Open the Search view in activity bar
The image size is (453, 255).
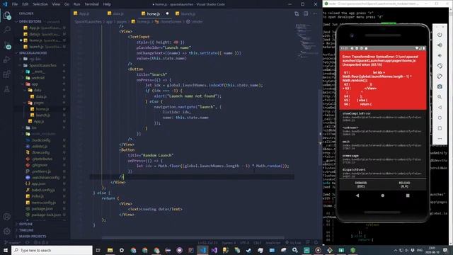(7, 30)
